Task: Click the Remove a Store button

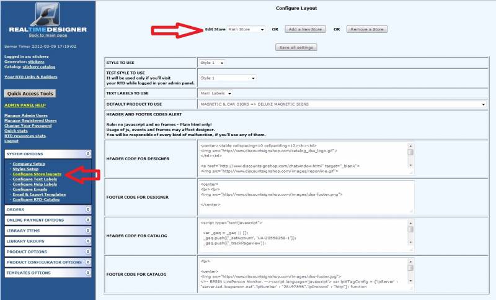Action: coord(367,29)
